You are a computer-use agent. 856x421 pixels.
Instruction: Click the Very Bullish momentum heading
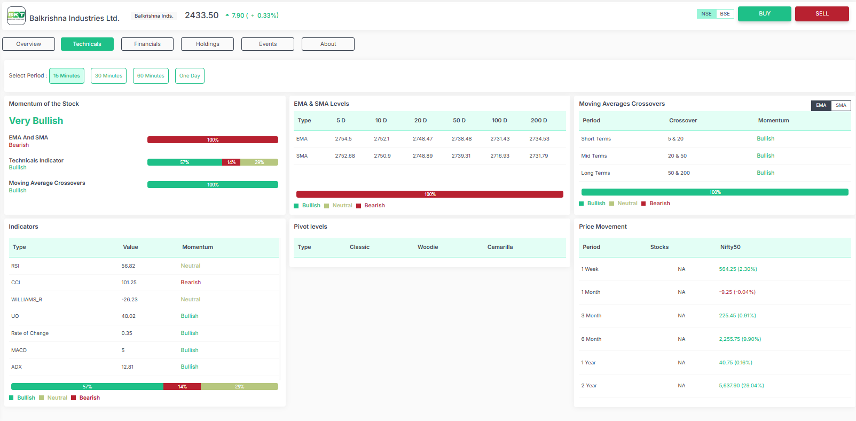click(x=36, y=121)
